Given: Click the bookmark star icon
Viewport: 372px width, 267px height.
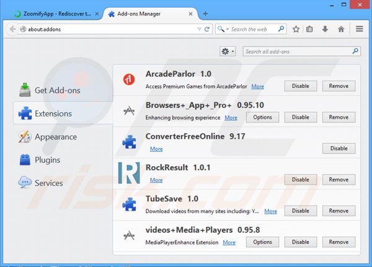Looking at the screenshot, I should 296,29.
